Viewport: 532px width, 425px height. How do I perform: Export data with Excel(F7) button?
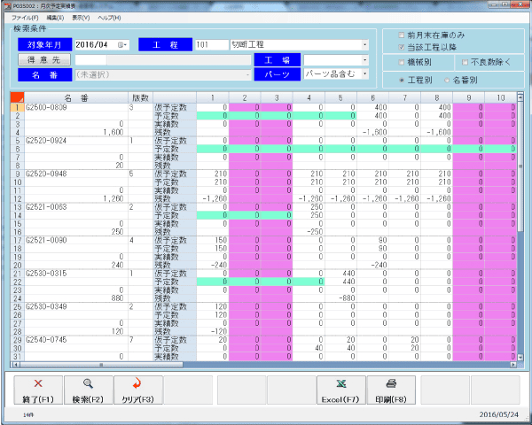(341, 390)
